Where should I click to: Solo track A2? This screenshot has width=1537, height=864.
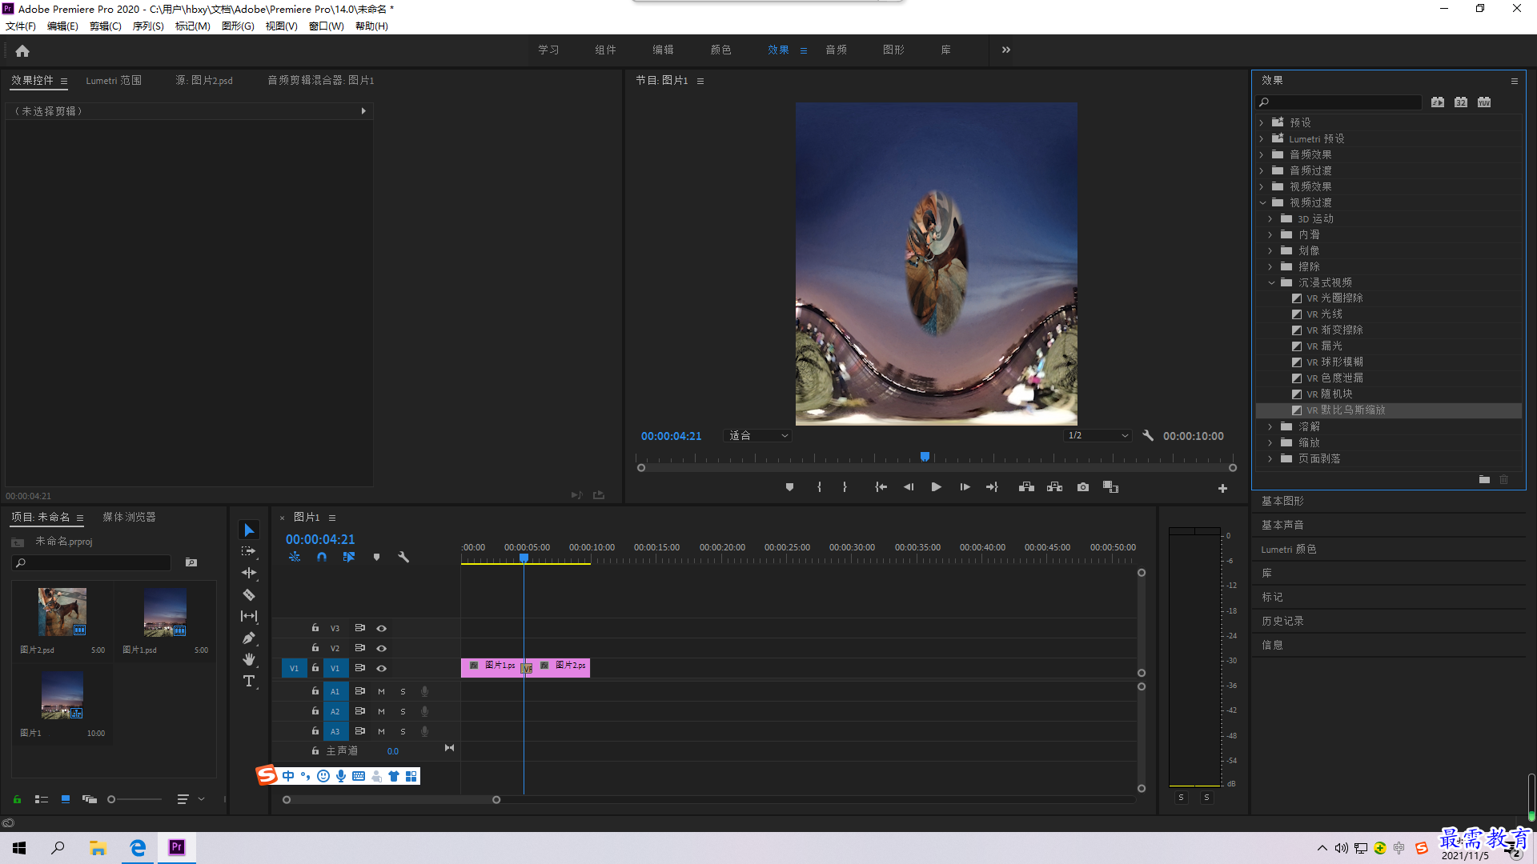(403, 711)
